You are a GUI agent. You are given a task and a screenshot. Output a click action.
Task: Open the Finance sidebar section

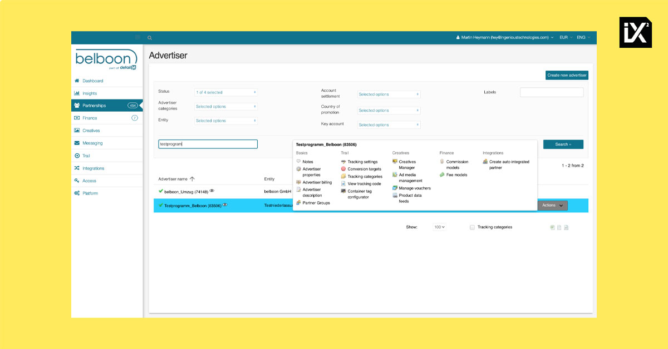[107, 118]
